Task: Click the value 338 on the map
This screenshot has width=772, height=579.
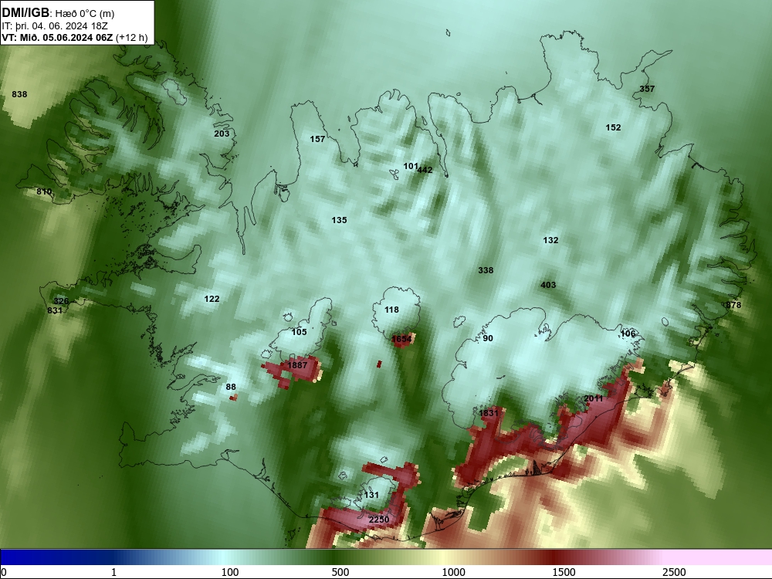Action: pos(486,270)
